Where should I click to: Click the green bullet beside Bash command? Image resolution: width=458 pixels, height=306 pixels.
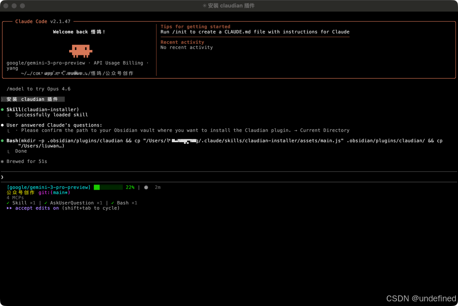3,141
